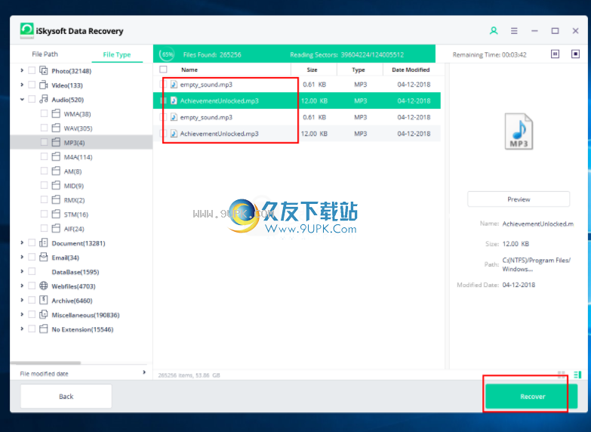Screen dimensions: 591x432
Task: Sort by the Date Modified column header
Action: pos(411,69)
